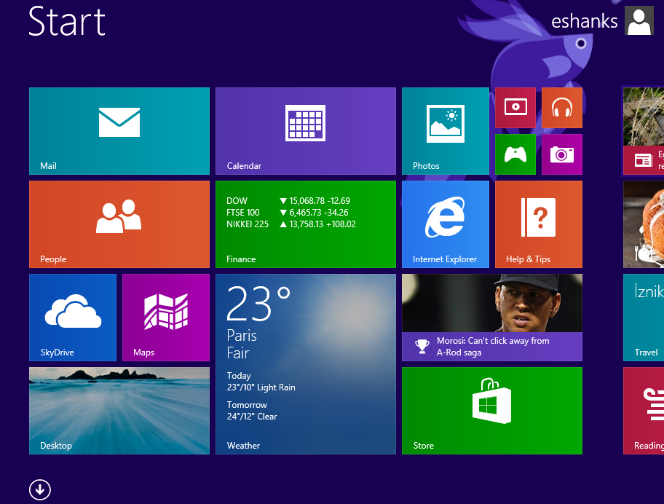The width and height of the screenshot is (664, 504).
Task: Launch Internet Explorer
Action: (445, 224)
